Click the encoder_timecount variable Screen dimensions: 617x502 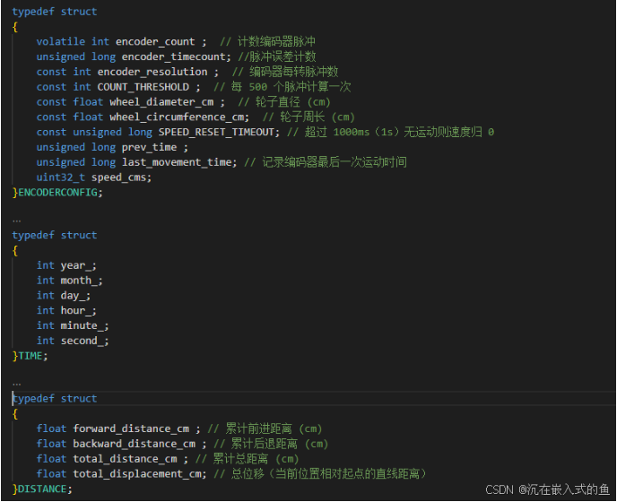pyautogui.click(x=174, y=56)
